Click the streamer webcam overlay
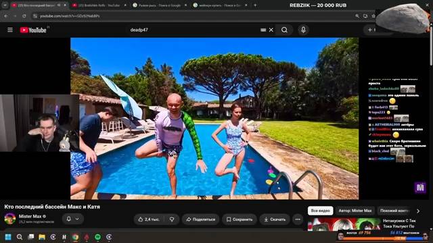The height and width of the screenshot is (243, 433). click(39, 123)
